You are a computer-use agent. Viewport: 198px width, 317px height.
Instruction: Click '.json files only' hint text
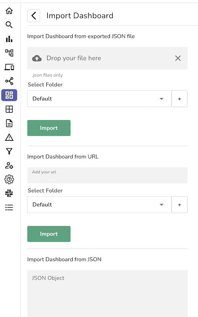47,75
